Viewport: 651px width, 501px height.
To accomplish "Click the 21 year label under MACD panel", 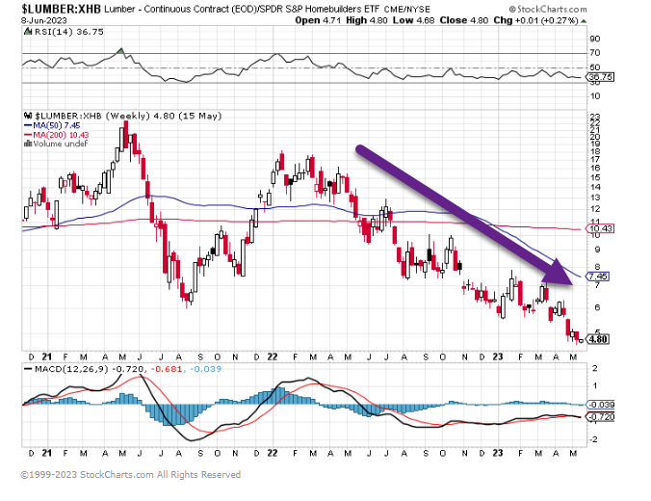I will pyautogui.click(x=47, y=453).
